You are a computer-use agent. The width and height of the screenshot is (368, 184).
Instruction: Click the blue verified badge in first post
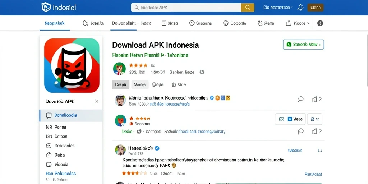[x=212, y=98]
